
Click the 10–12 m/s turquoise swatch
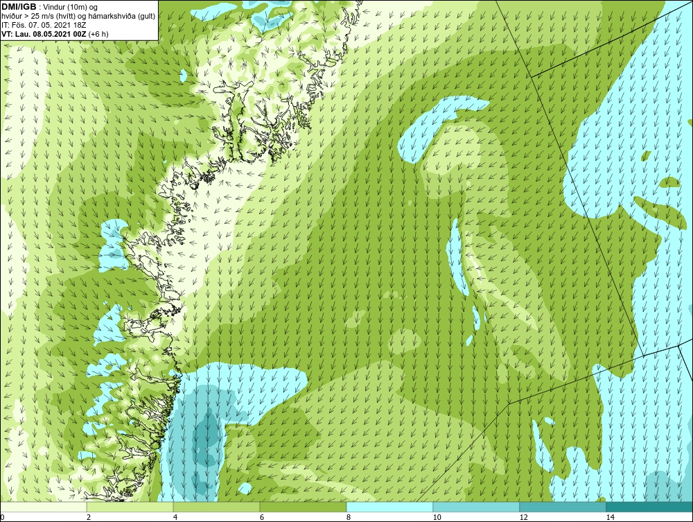pos(477,507)
